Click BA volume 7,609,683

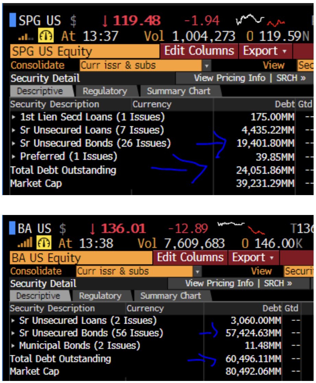click(194, 243)
